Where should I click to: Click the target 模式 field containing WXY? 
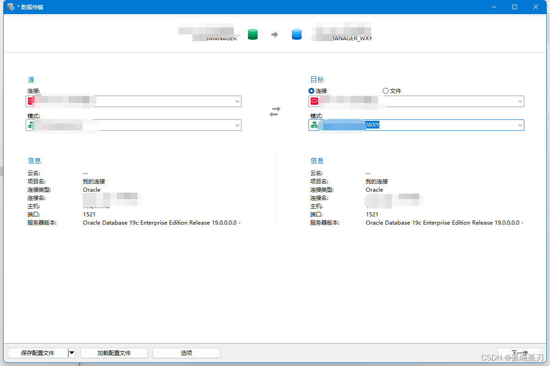click(x=412, y=125)
